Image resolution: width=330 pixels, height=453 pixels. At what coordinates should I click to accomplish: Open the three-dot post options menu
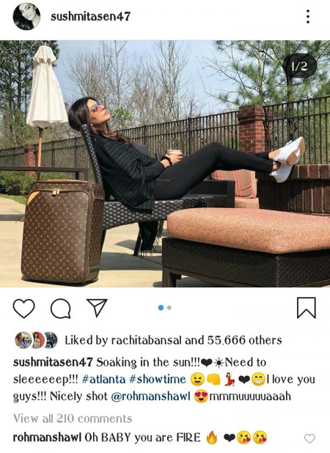point(308,17)
